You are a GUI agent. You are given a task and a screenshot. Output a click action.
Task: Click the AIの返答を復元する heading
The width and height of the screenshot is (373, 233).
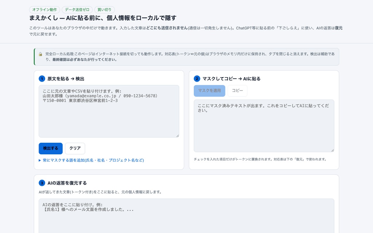(x=67, y=183)
